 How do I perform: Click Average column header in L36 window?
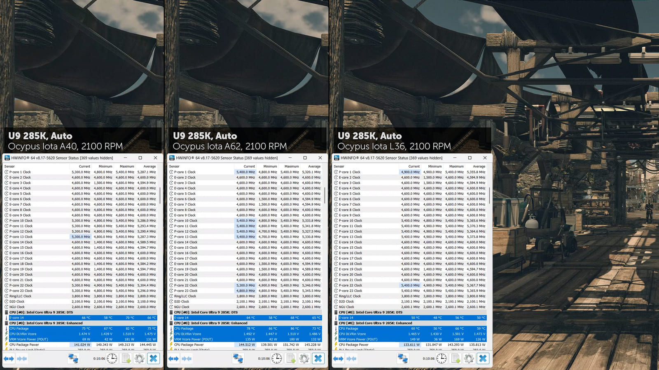(x=479, y=166)
